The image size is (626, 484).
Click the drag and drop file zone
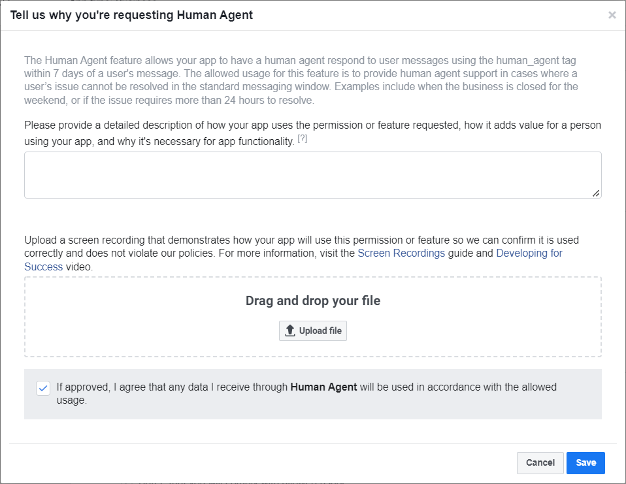click(313, 317)
